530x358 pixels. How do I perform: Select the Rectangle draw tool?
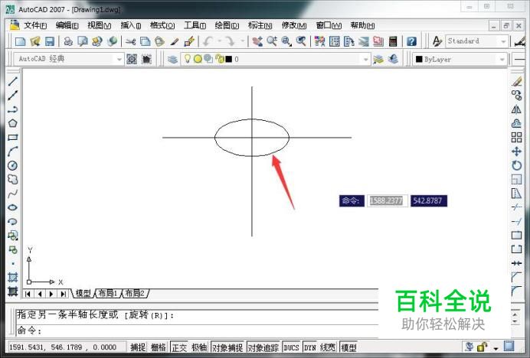[x=13, y=137]
